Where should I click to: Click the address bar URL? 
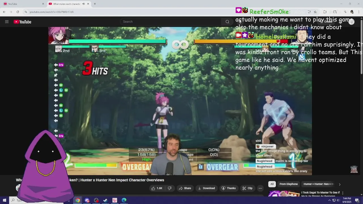(x=52, y=12)
